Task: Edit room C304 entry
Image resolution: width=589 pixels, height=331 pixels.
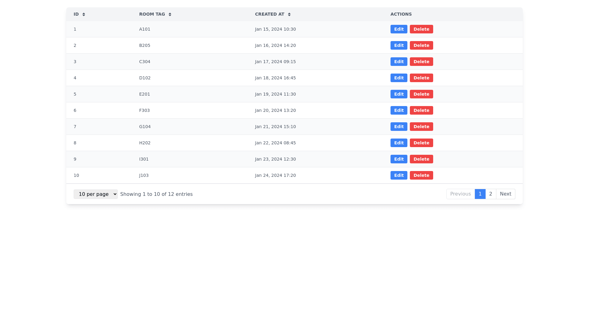Action: coord(398,62)
